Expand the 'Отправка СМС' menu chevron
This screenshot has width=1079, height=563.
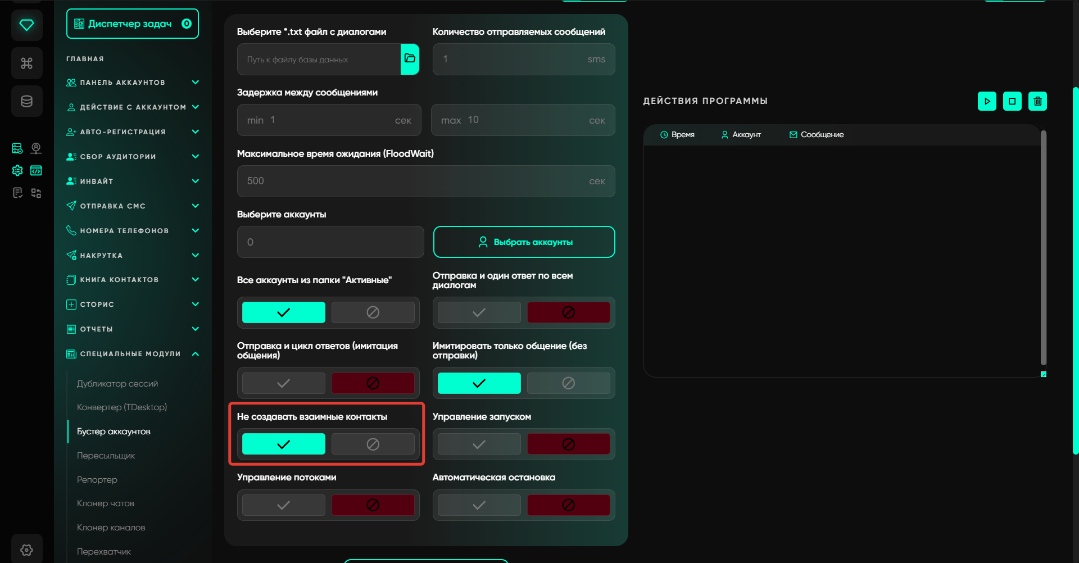(195, 206)
